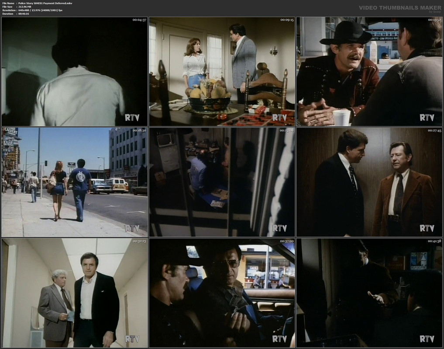This screenshot has width=444, height=349.
Task: Open the thumbnail at 00:18:30
Action: (75, 182)
